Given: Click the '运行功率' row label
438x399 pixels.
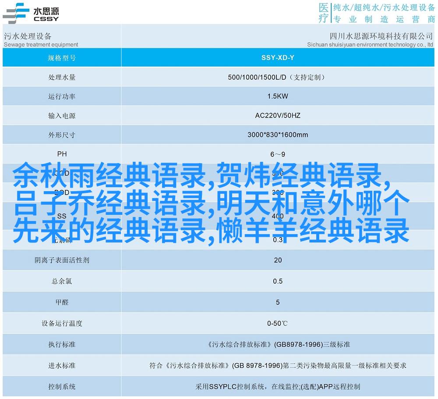Looking at the screenshot, I should (x=62, y=96).
